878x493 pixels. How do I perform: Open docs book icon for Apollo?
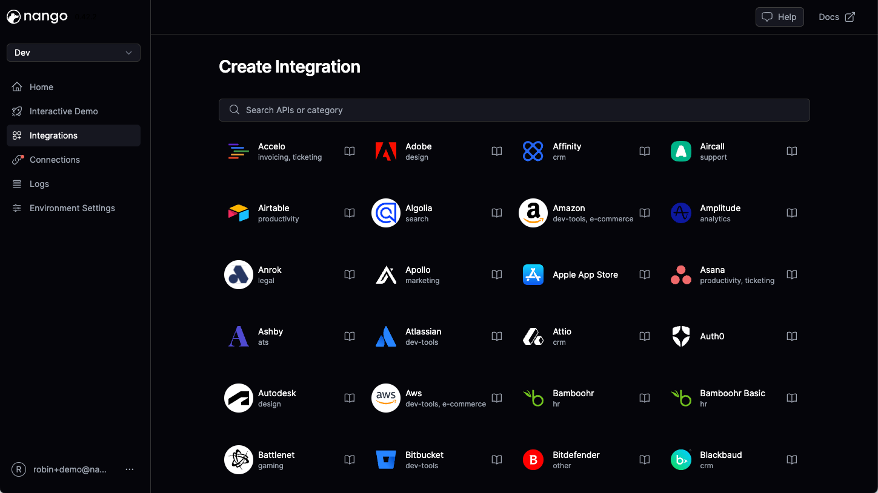(497, 275)
